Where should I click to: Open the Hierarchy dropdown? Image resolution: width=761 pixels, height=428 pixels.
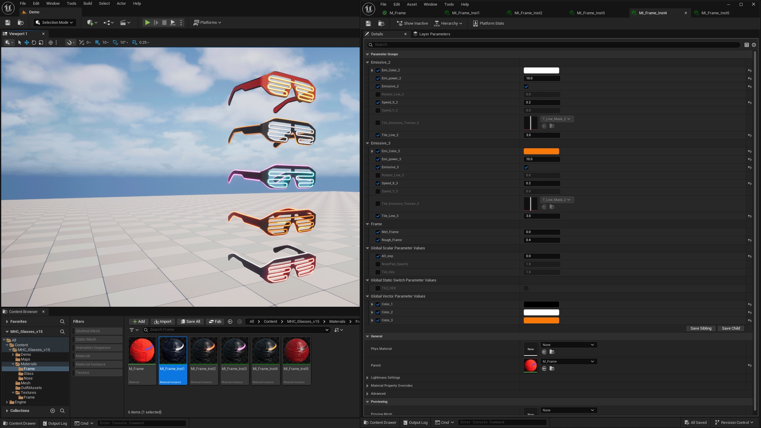pyautogui.click(x=448, y=23)
